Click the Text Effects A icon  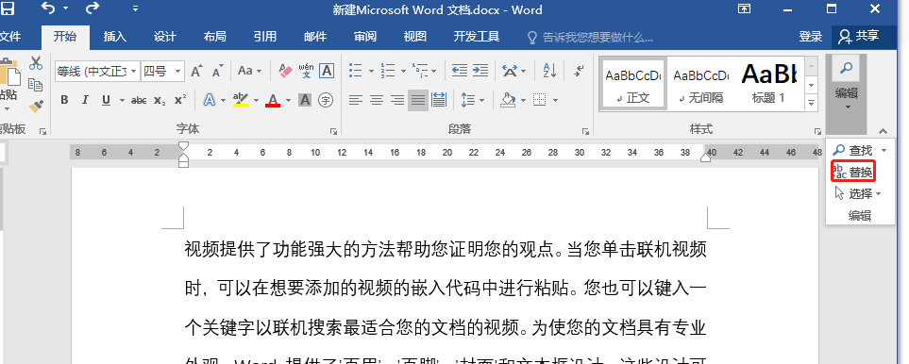point(210,100)
